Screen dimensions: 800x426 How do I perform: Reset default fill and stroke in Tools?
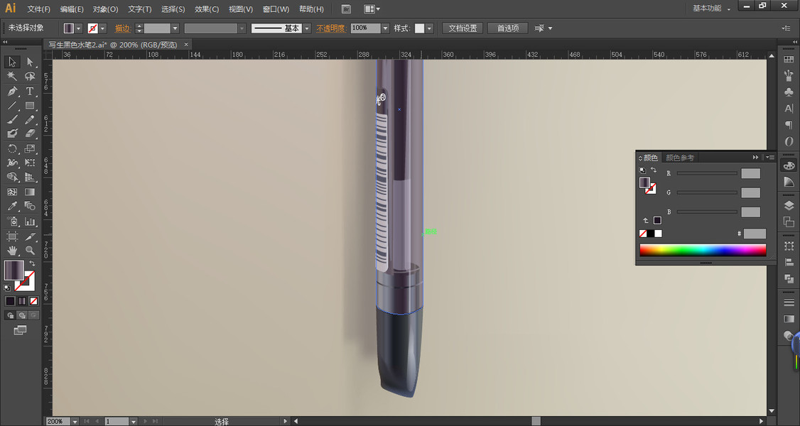(x=7, y=288)
